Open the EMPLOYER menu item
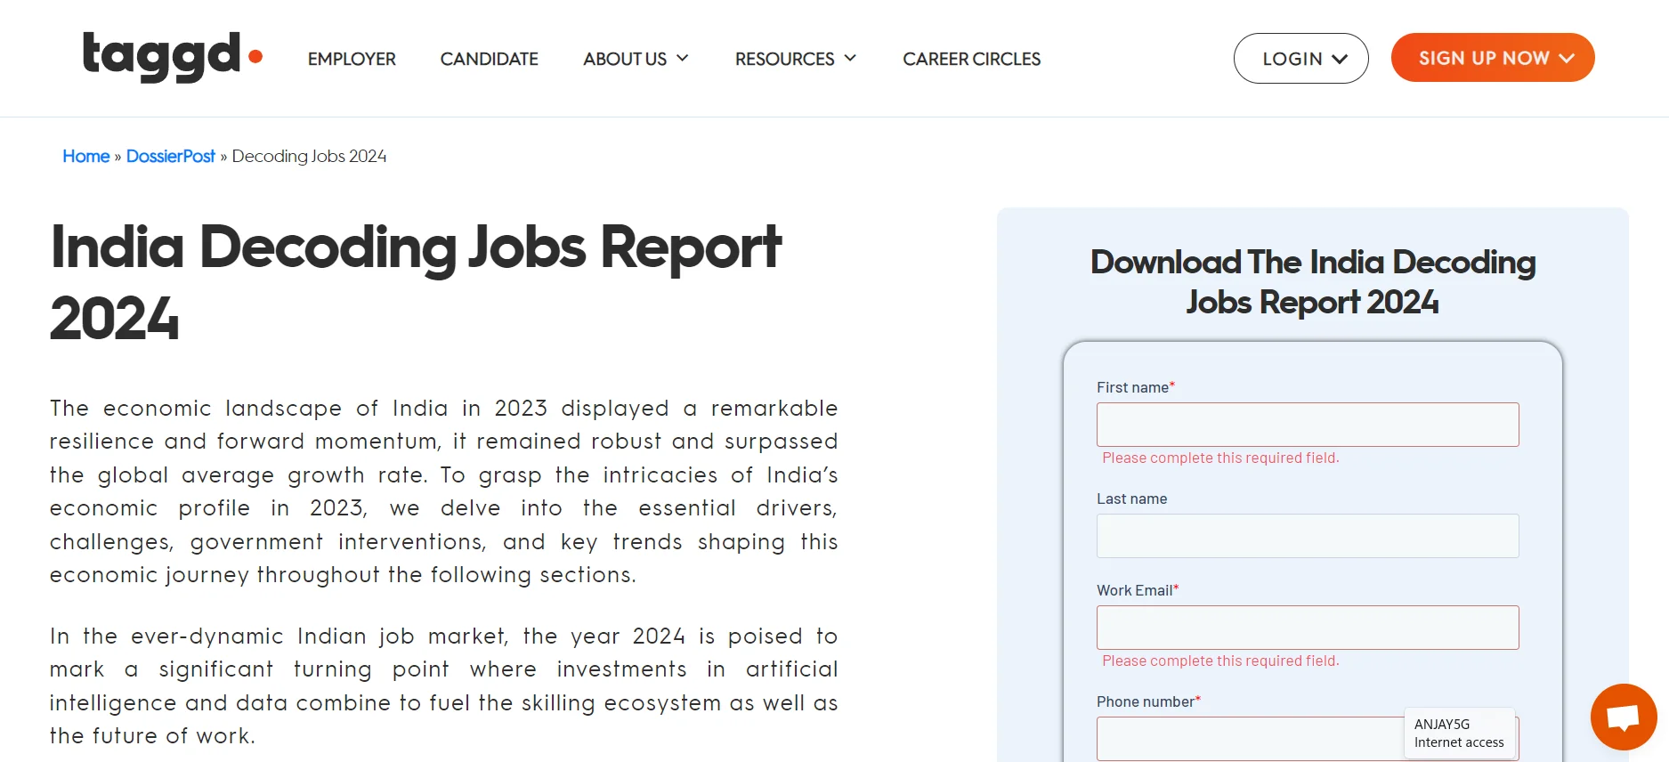The image size is (1669, 762). click(x=352, y=59)
